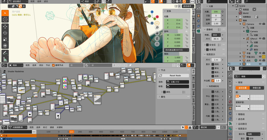The width and height of the screenshot is (267, 140).
Task: Click the pan hand gizmo in viewport
Action: coord(157,33)
